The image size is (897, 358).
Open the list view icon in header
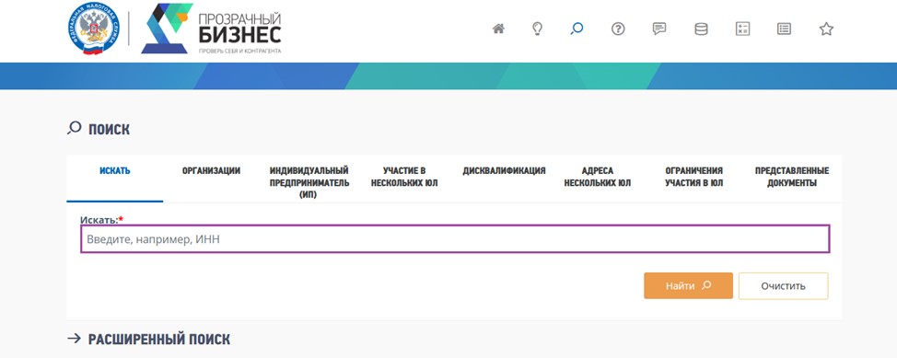[785, 29]
